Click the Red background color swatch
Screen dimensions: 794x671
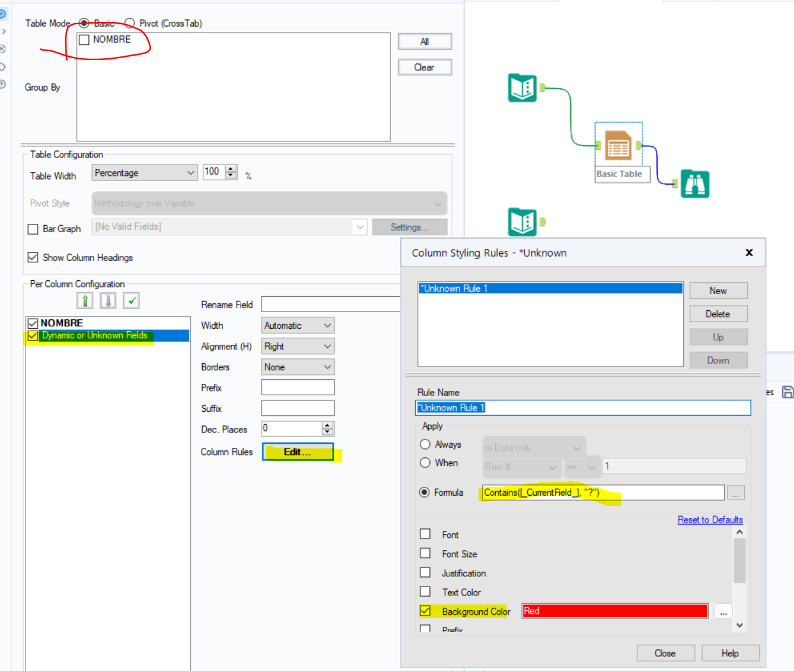pyautogui.click(x=614, y=611)
